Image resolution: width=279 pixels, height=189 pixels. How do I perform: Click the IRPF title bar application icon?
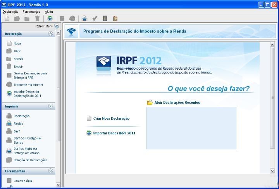4,4
